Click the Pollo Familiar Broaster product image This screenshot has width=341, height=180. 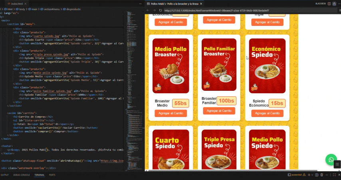219,65
